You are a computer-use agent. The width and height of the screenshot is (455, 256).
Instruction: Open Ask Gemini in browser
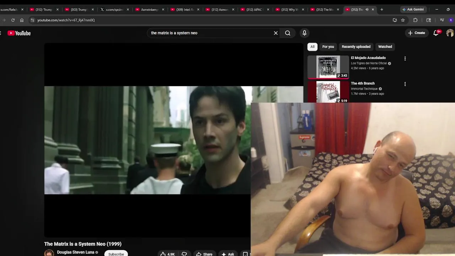click(x=413, y=10)
